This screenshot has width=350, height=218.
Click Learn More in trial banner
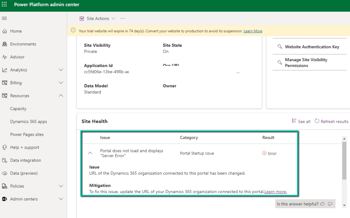(x=253, y=31)
